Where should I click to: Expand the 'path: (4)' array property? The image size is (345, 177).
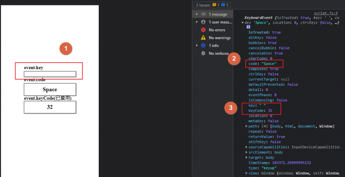pos(246,126)
